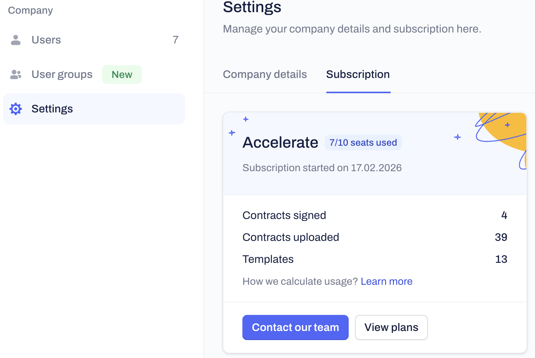The height and width of the screenshot is (358, 535).
Task: Click the Templates count 13
Action: [501, 259]
